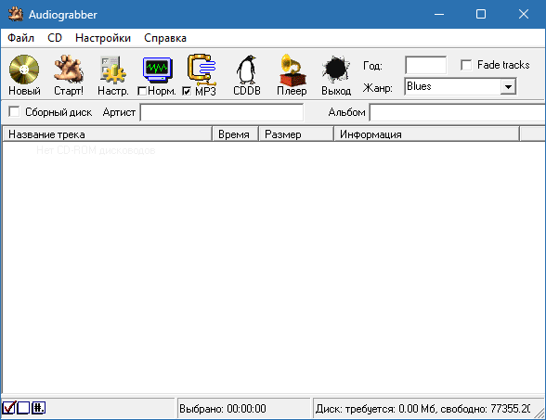546x420 pixels.
Task: Click the MP3 clamp icon
Action: tap(201, 70)
